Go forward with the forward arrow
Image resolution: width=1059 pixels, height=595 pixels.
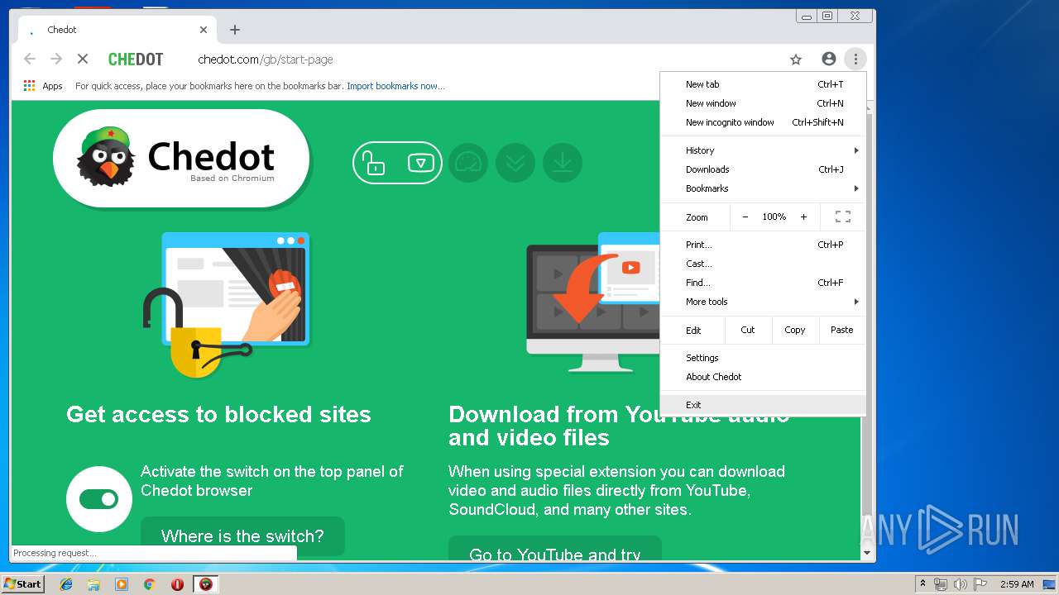pos(56,59)
